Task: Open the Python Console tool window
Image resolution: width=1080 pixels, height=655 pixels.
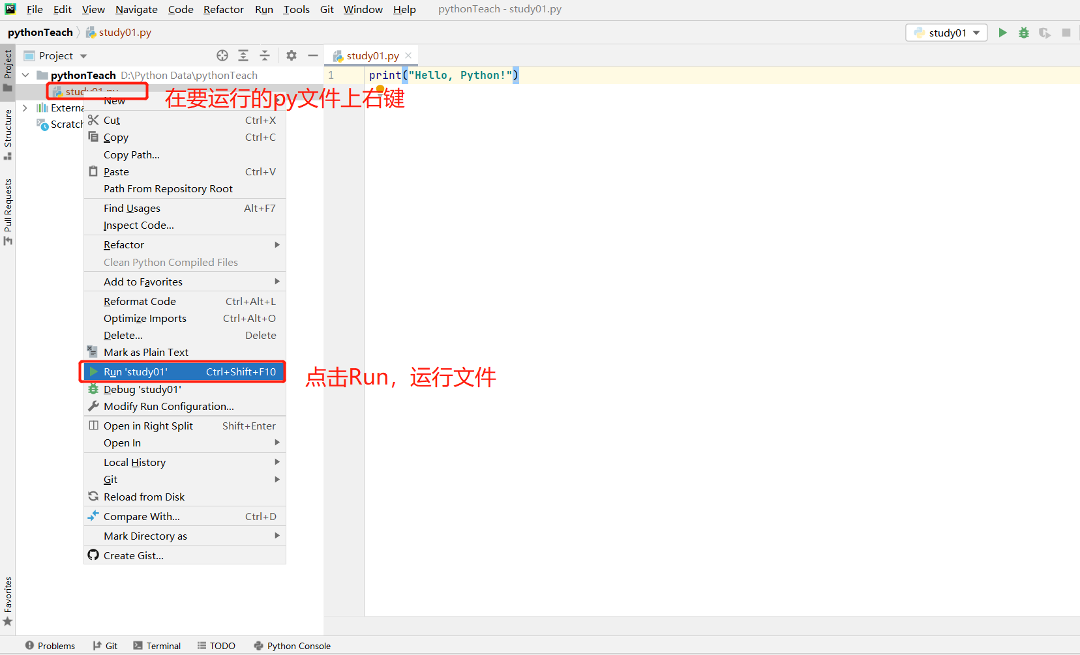Action: (292, 646)
